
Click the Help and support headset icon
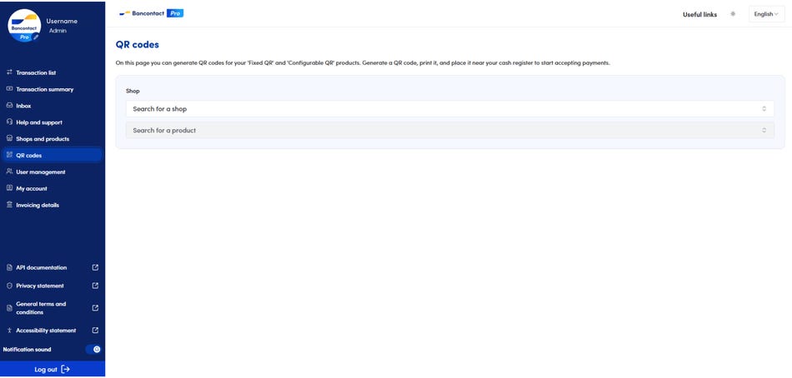9,122
